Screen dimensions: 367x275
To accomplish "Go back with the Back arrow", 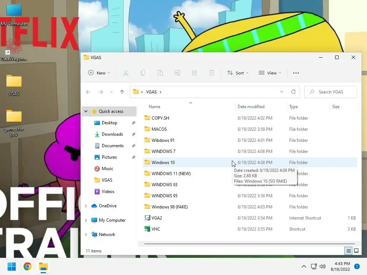I will (88, 92).
